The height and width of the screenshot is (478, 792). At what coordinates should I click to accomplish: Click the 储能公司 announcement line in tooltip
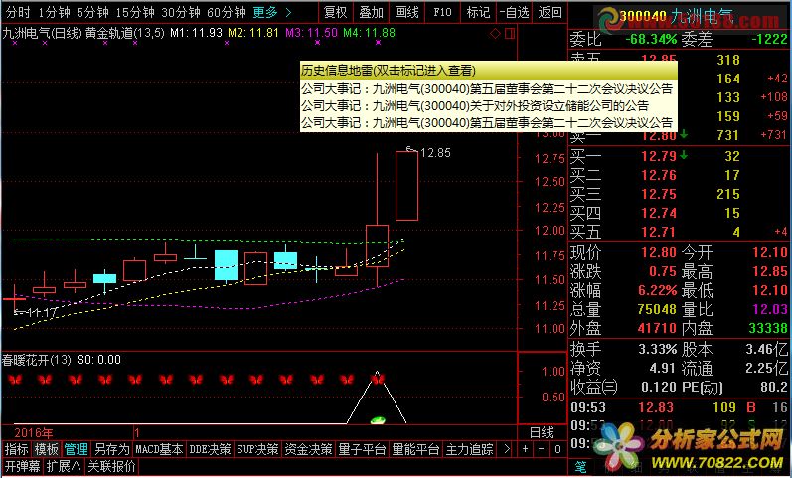coord(475,105)
